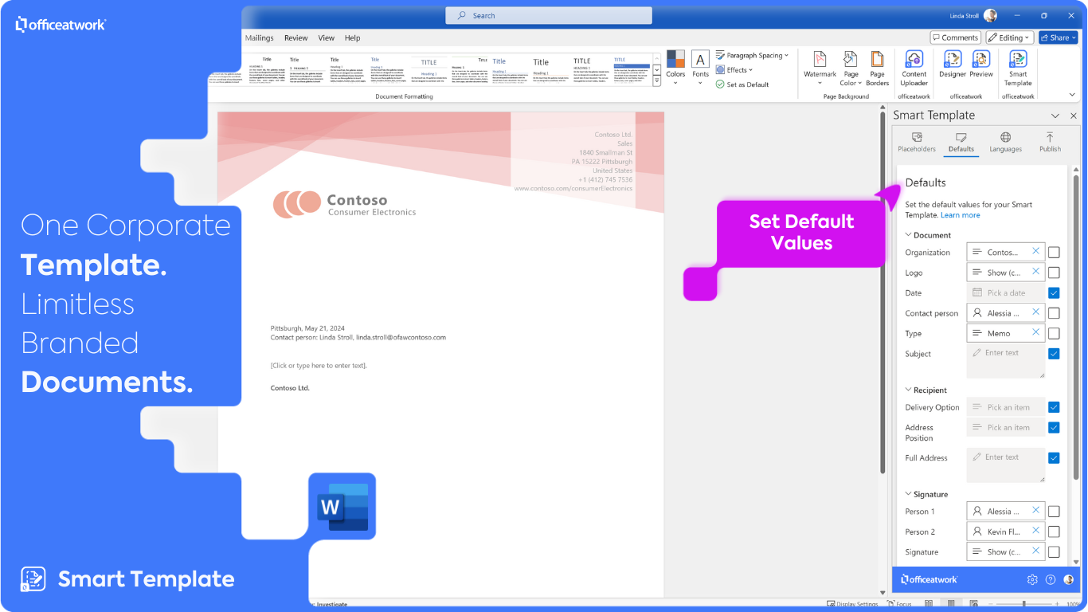
Task: Click the Smart Template ribbon icon
Action: (1018, 68)
